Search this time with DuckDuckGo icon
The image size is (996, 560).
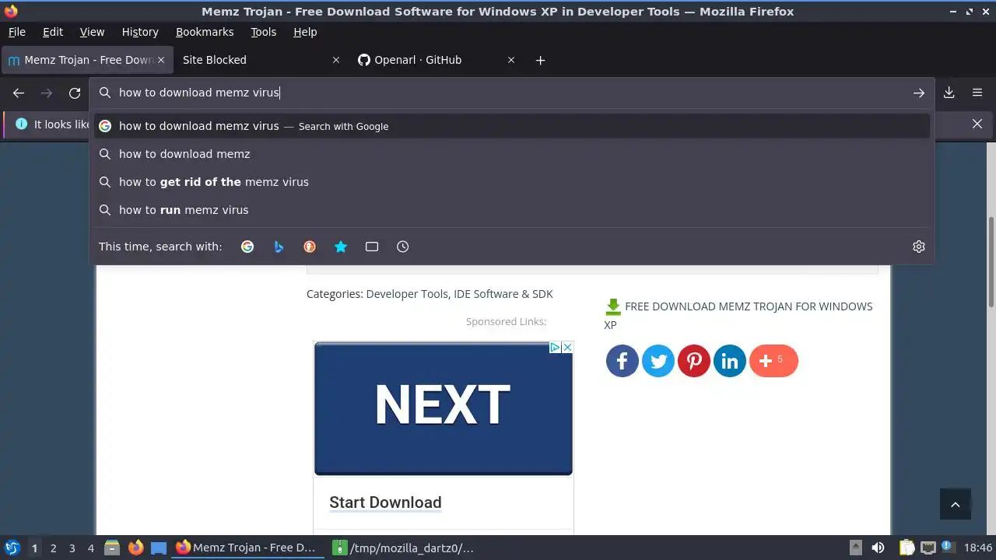310,247
